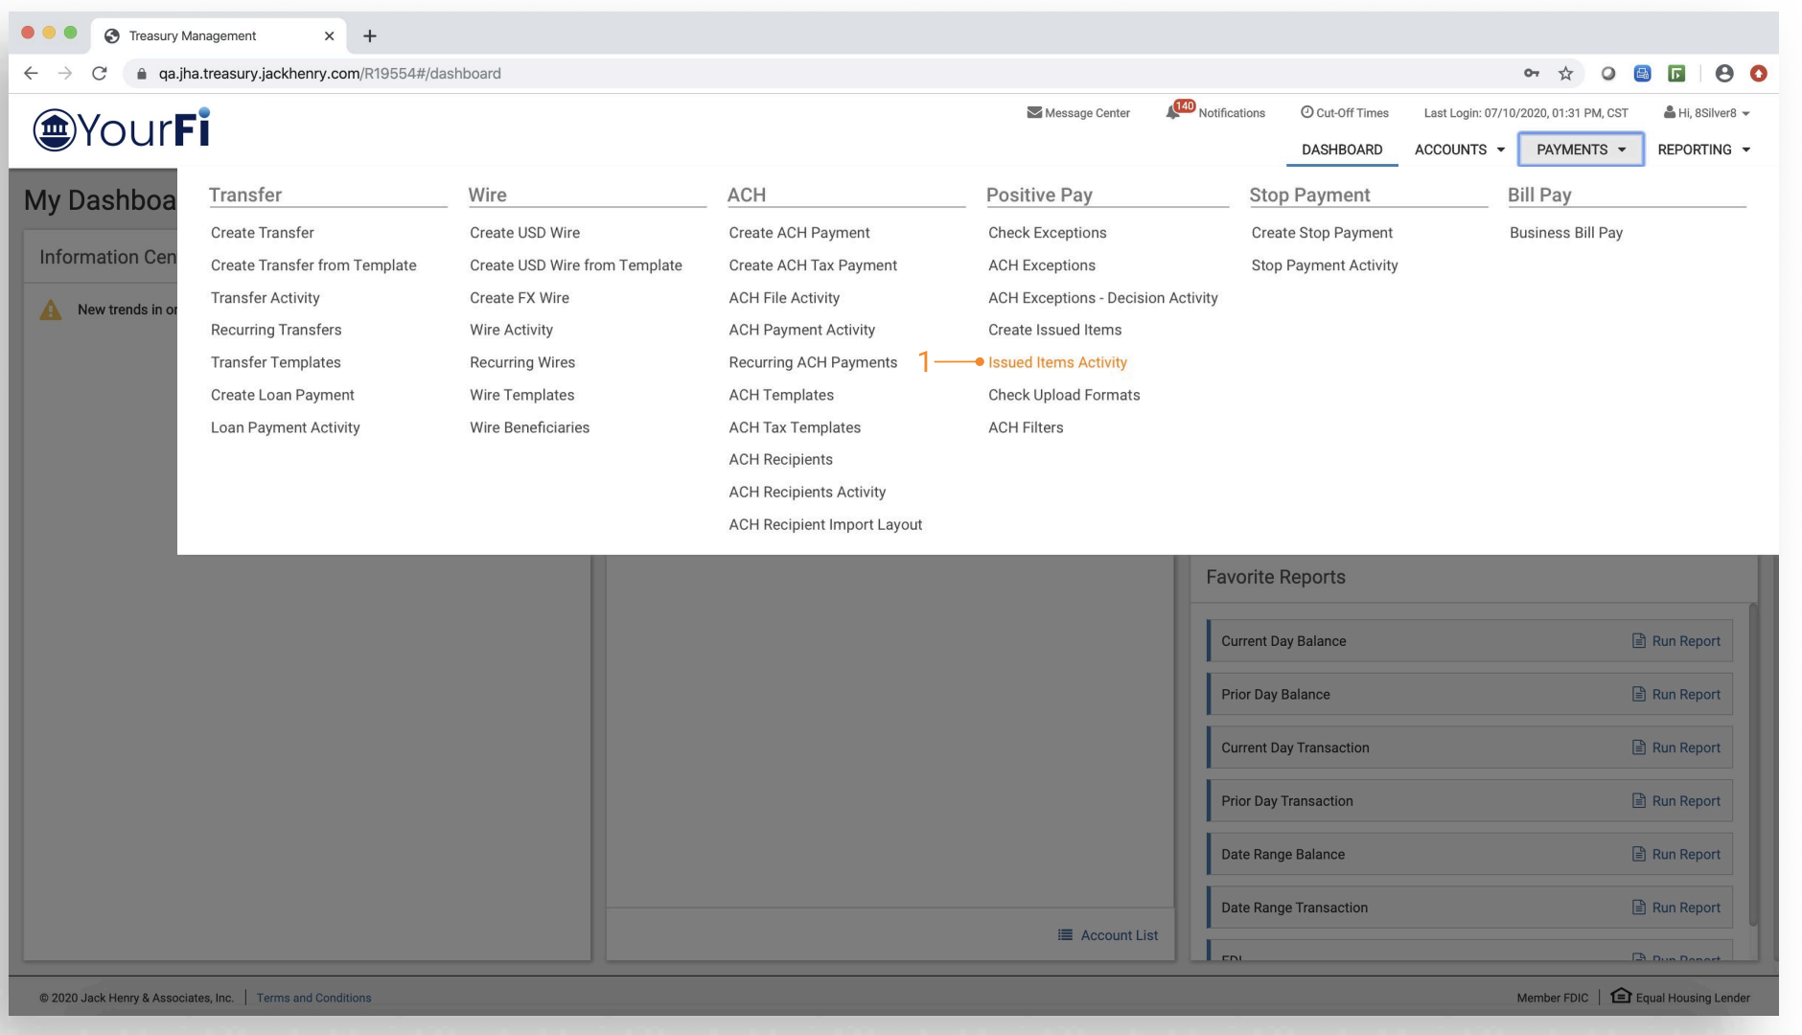Choose Create ACH Payment
This screenshot has height=1035, width=1802.
coord(798,233)
